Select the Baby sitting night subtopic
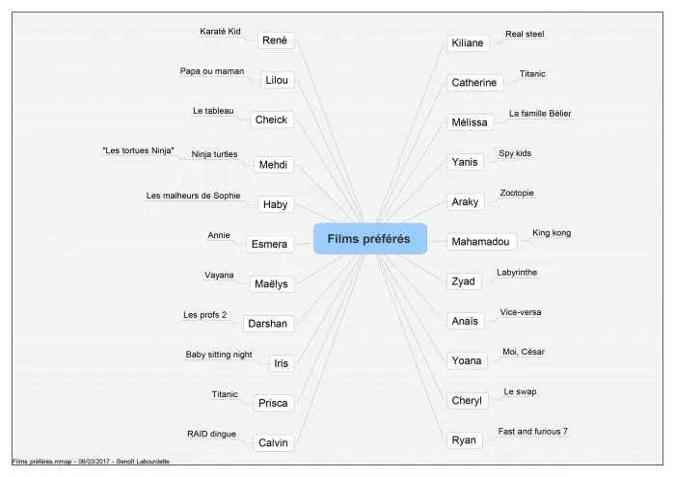 219,355
